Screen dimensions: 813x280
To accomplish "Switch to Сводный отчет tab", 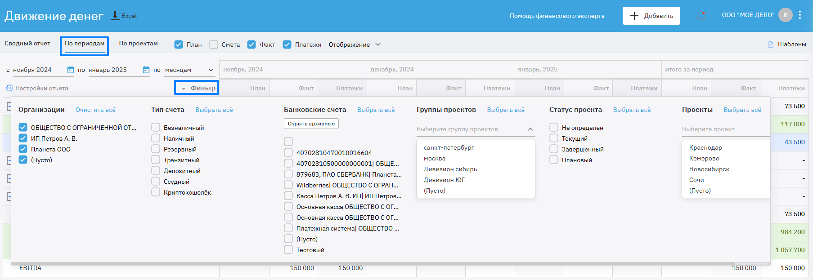I will point(27,44).
